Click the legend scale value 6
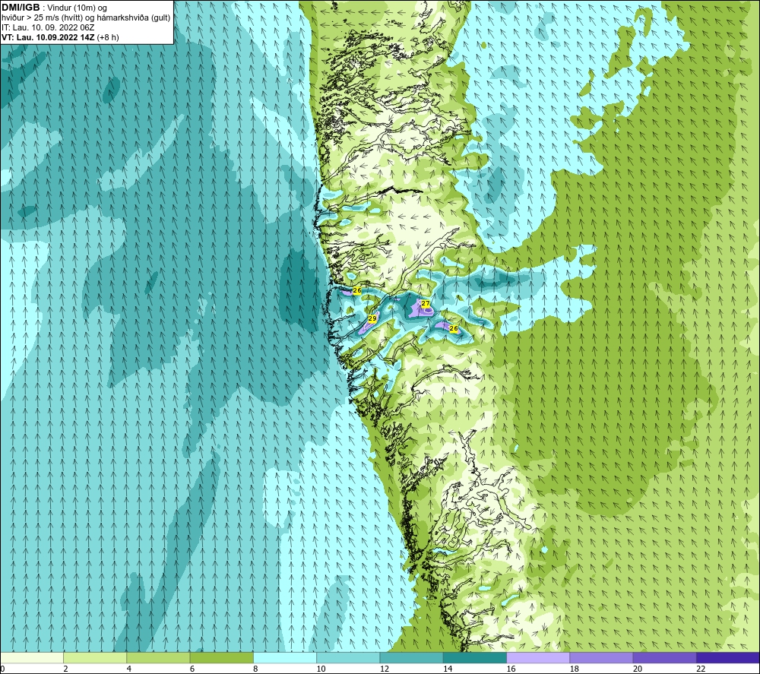This screenshot has height=674, width=760. (x=192, y=669)
